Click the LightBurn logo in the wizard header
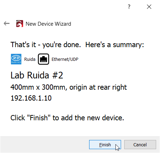The height and width of the screenshot is (153, 160). click(20, 24)
